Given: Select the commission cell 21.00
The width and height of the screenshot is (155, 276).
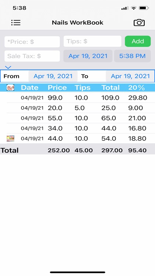Looking at the screenshot, I should click(x=137, y=118).
